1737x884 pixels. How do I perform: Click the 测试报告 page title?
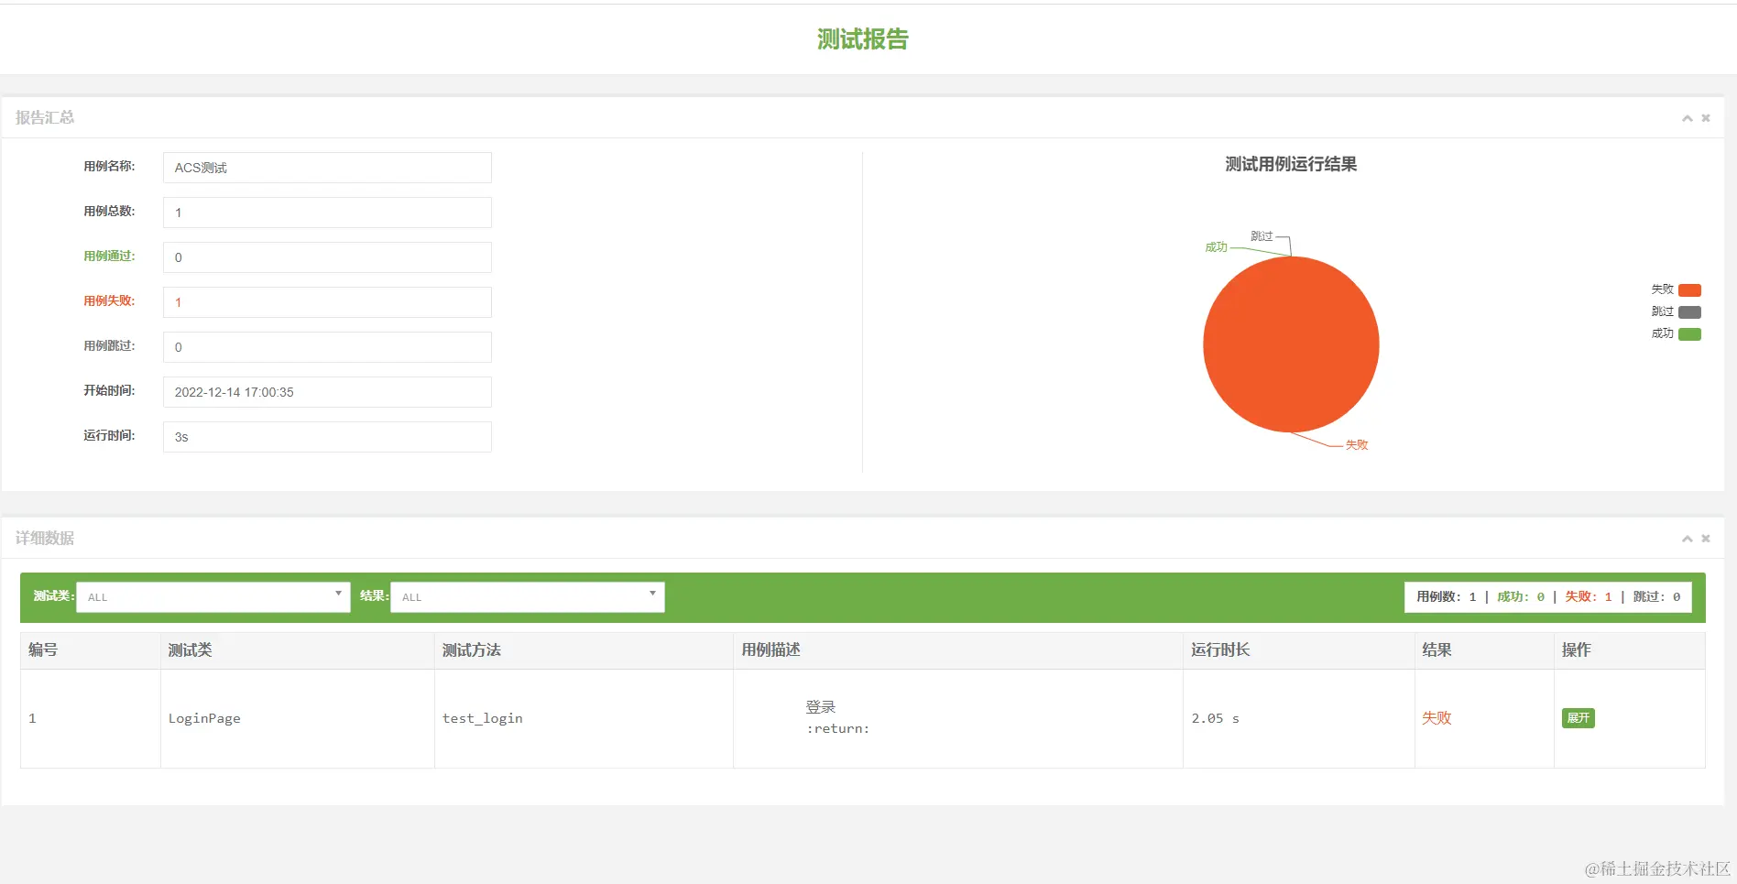[x=863, y=39]
